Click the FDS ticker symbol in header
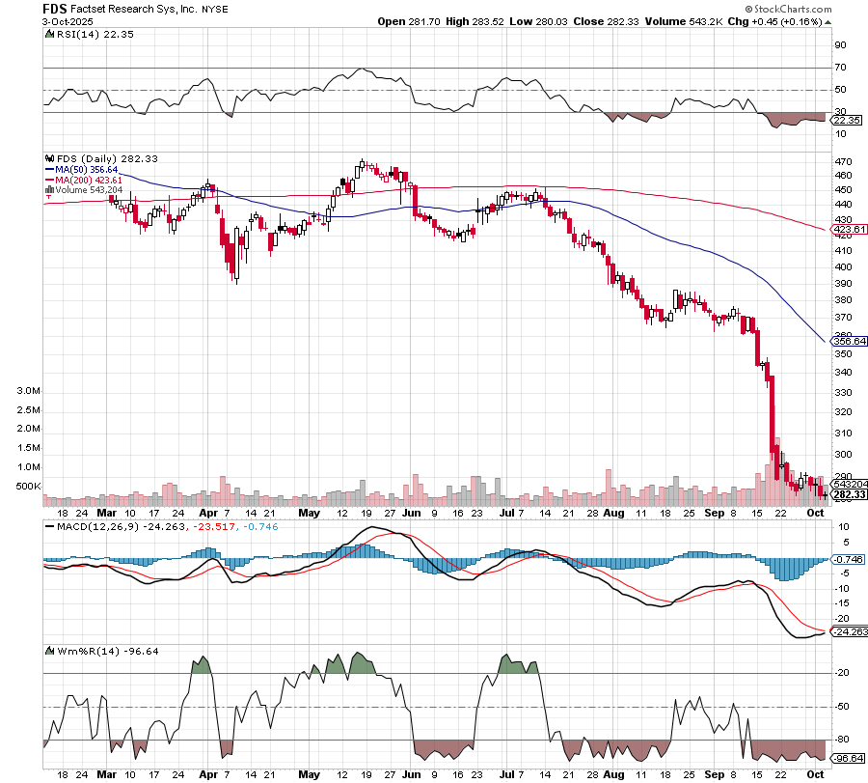The width and height of the screenshot is (868, 783). click(x=55, y=7)
